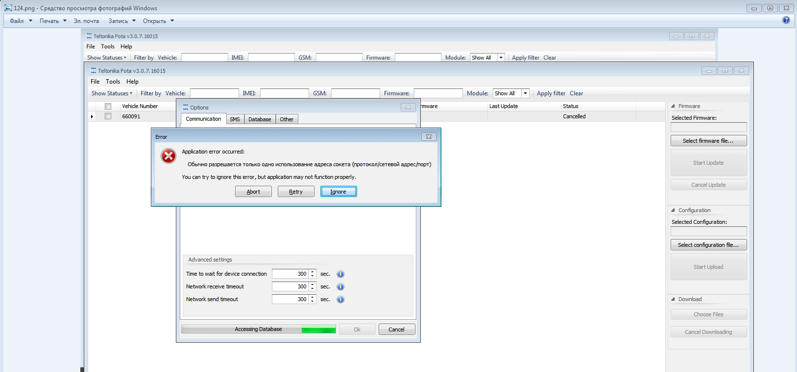The width and height of the screenshot is (797, 372).
Task: Click the IMEI filter input field
Action: pyautogui.click(x=284, y=93)
